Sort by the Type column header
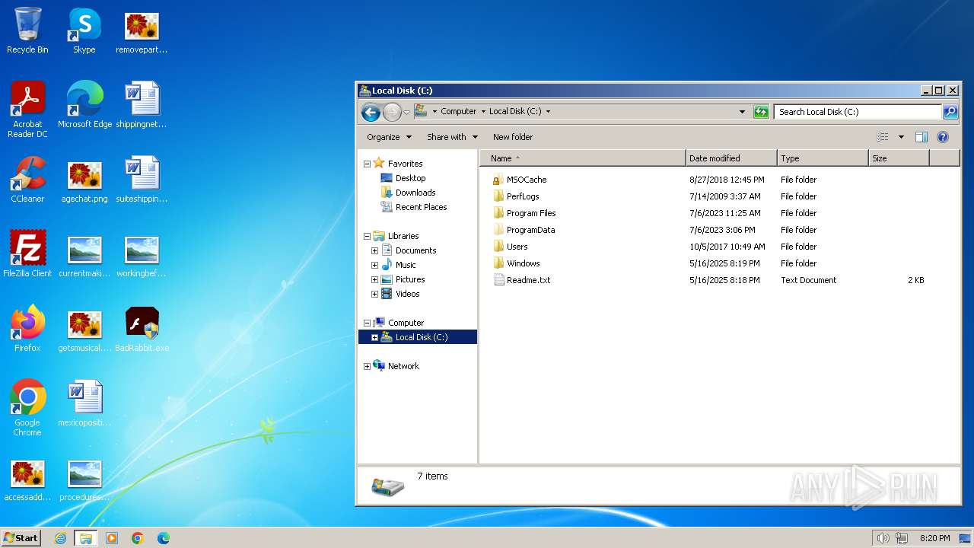974x548 pixels. (823, 158)
